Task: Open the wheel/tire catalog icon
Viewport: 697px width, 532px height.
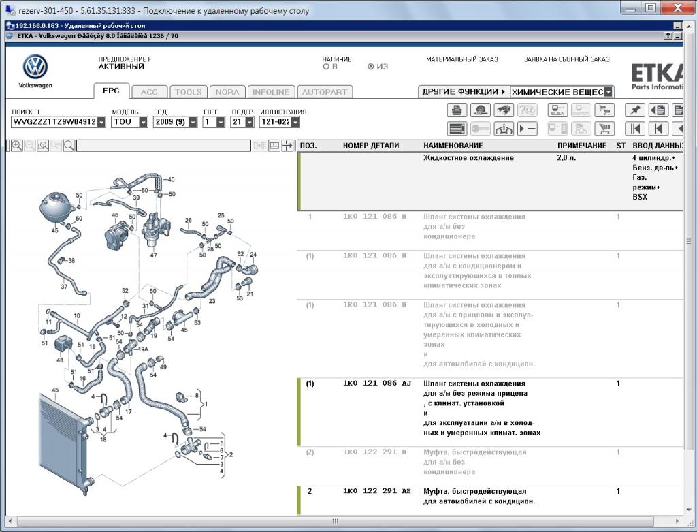Action: [480, 110]
